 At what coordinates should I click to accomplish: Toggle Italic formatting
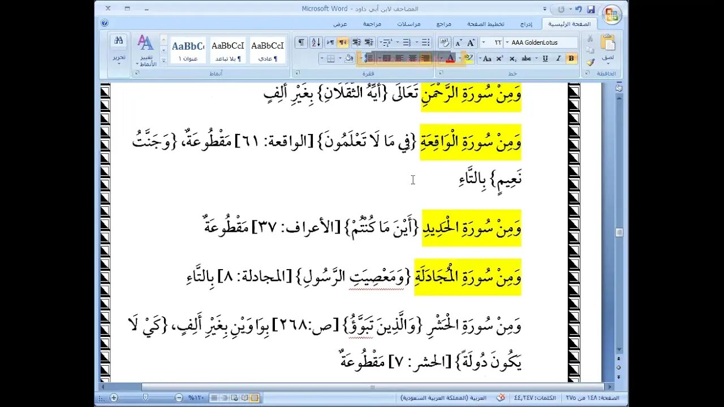click(558, 58)
